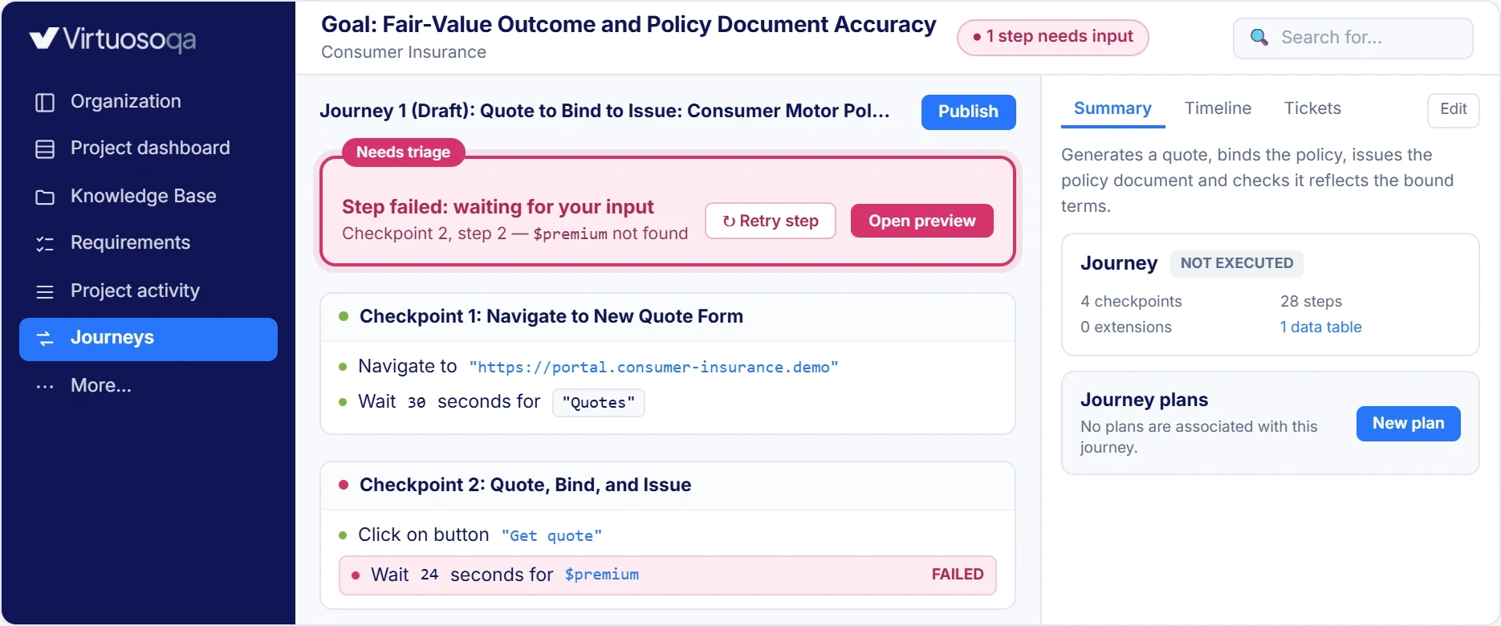Click the magnifier search icon
Image resolution: width=1501 pixels, height=626 pixels.
point(1259,38)
